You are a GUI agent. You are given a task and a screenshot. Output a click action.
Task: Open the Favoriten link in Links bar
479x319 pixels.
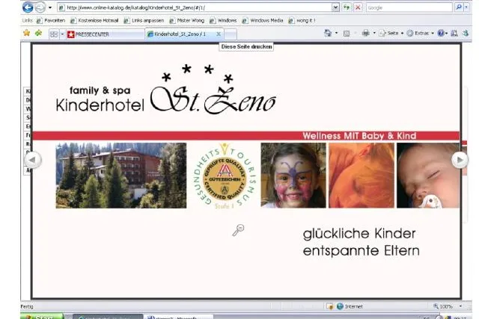click(x=51, y=20)
